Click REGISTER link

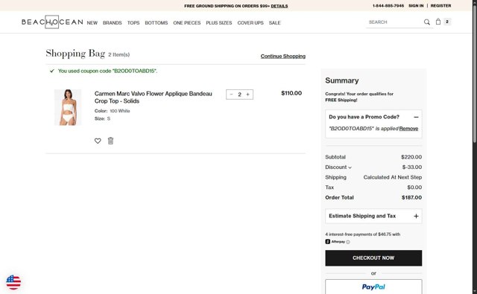pos(440,6)
